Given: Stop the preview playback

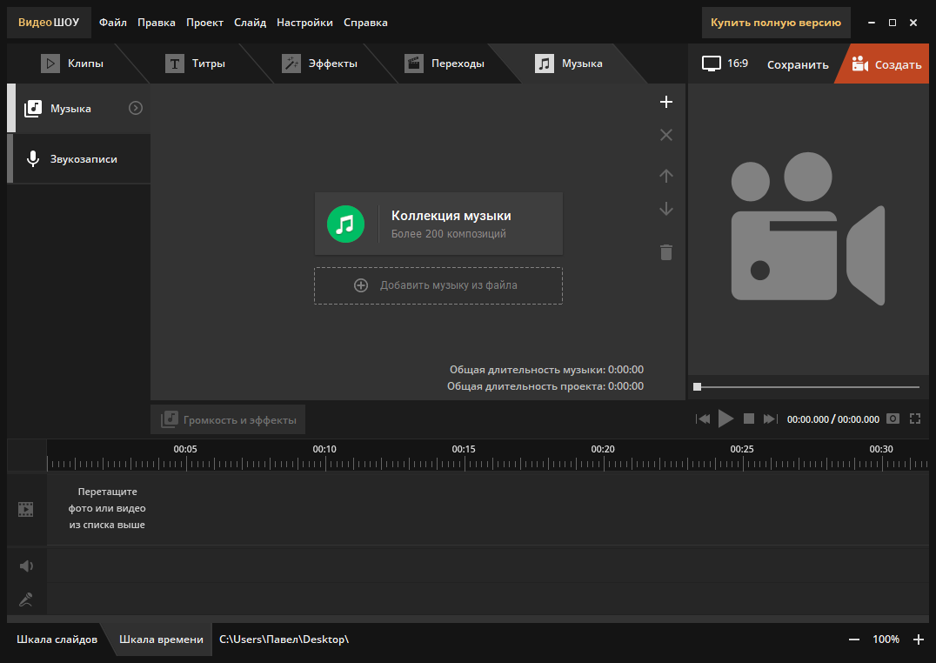Looking at the screenshot, I should [x=749, y=419].
